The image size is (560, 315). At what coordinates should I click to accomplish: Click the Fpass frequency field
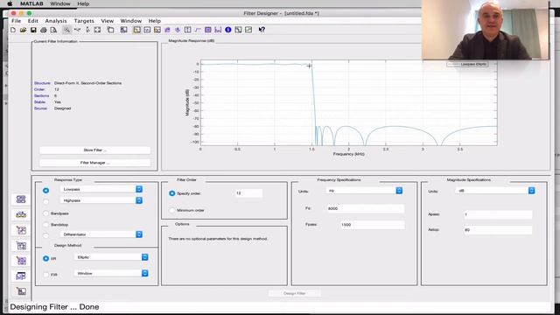(x=372, y=225)
